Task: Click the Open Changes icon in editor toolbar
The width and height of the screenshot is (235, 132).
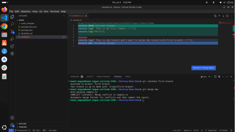Action: (215, 16)
